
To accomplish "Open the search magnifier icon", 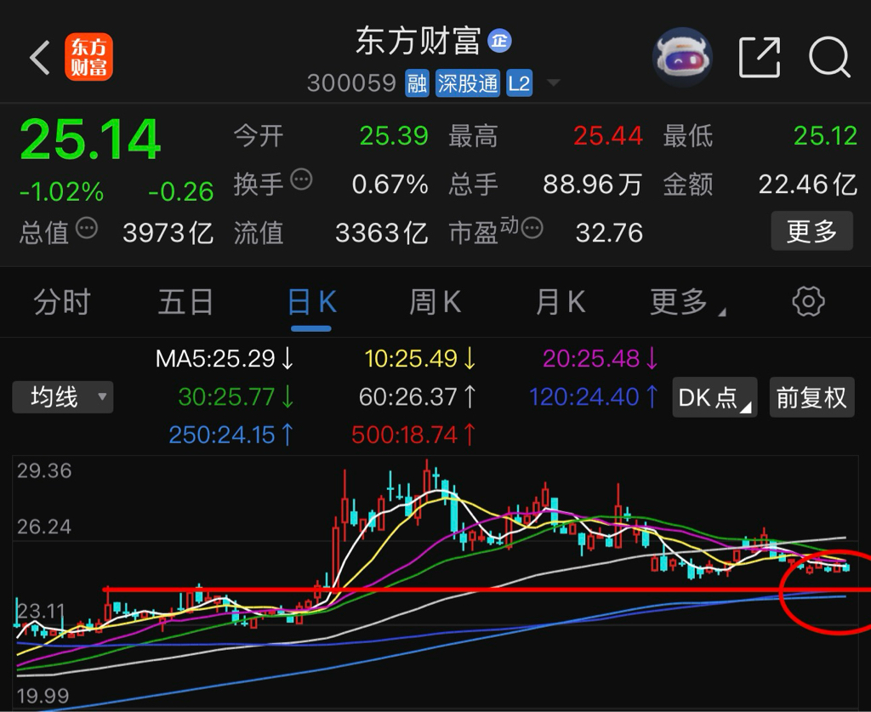I will click(829, 57).
